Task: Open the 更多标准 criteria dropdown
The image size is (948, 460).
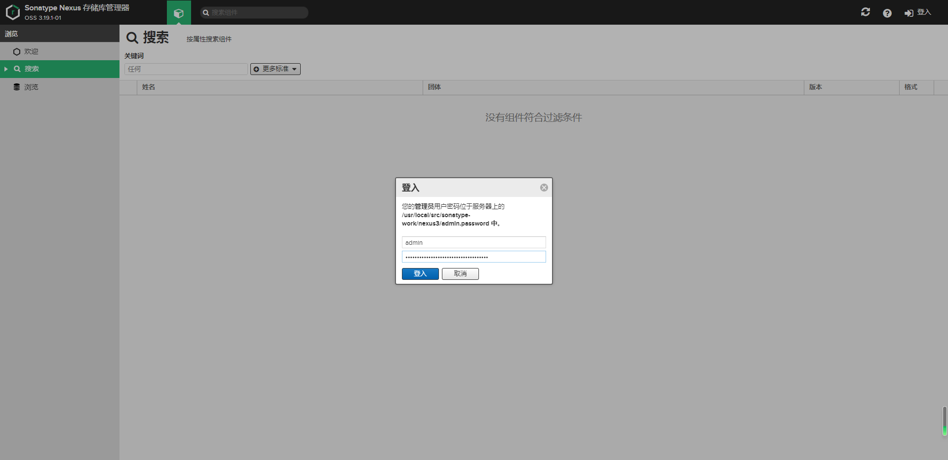Action: pyautogui.click(x=276, y=69)
